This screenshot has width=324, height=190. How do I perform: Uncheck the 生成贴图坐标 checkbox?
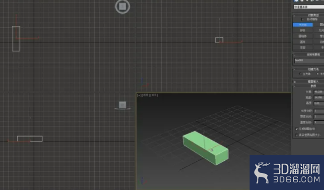[297, 129]
